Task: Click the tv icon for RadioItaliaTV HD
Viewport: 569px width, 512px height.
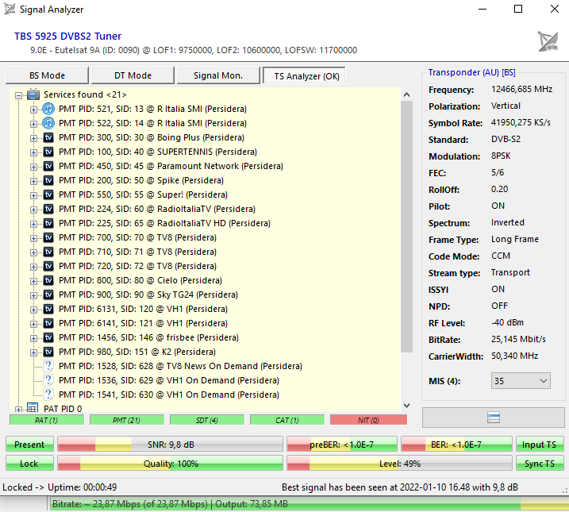Action: pos(48,223)
